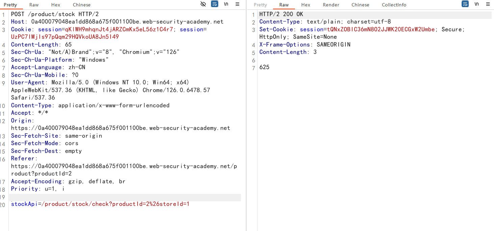Viewport: 494px width, 231px height.
Task: Open the request Chinese tab
Action: pyautogui.click(x=82, y=5)
